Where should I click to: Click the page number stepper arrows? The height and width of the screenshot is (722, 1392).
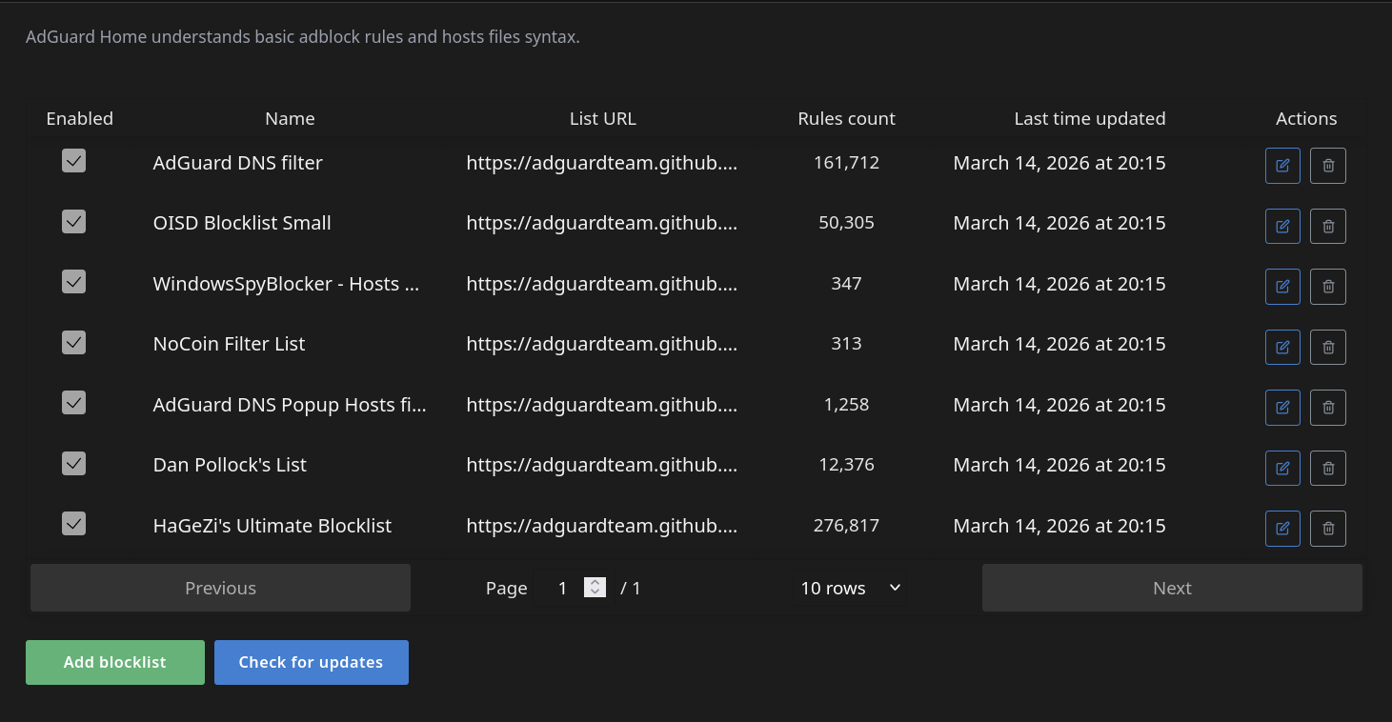[595, 588]
